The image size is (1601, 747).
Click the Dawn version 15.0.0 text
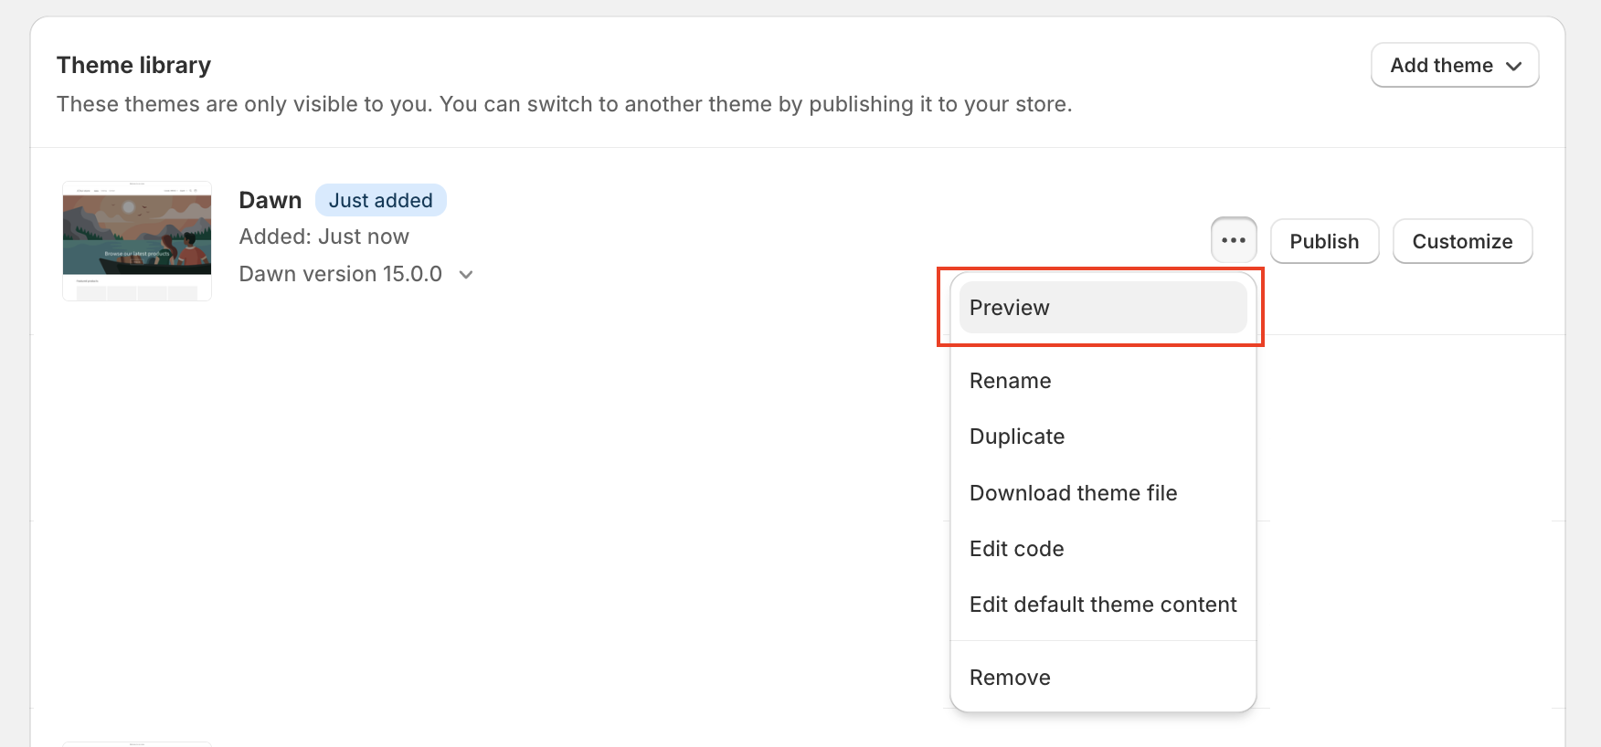click(341, 274)
